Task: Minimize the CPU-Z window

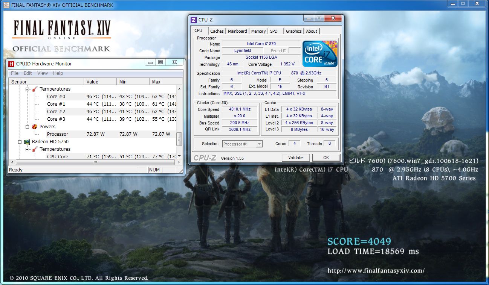Action: pos(309,18)
